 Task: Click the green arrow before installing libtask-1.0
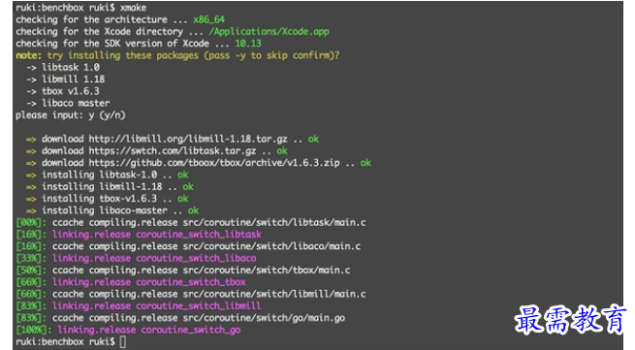click(x=31, y=175)
